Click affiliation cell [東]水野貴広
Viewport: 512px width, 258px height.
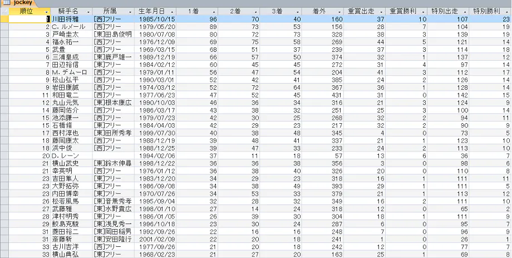click(x=113, y=208)
